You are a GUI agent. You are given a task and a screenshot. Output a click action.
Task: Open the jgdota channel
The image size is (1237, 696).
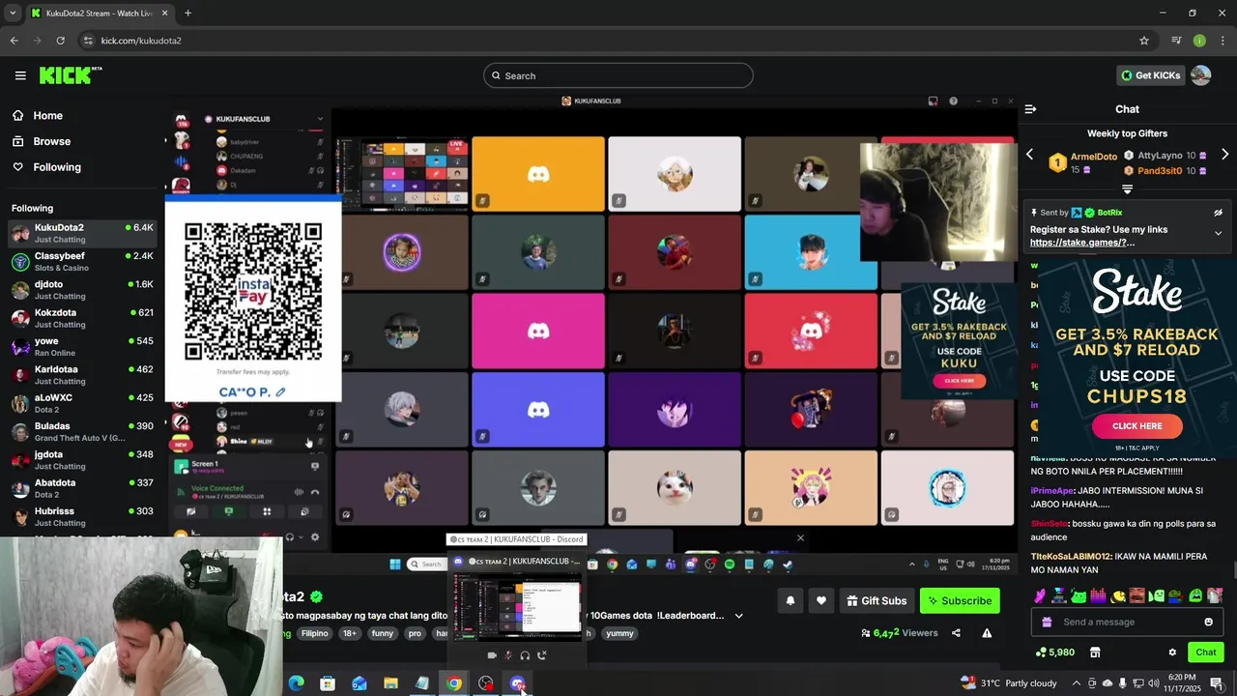click(82, 460)
